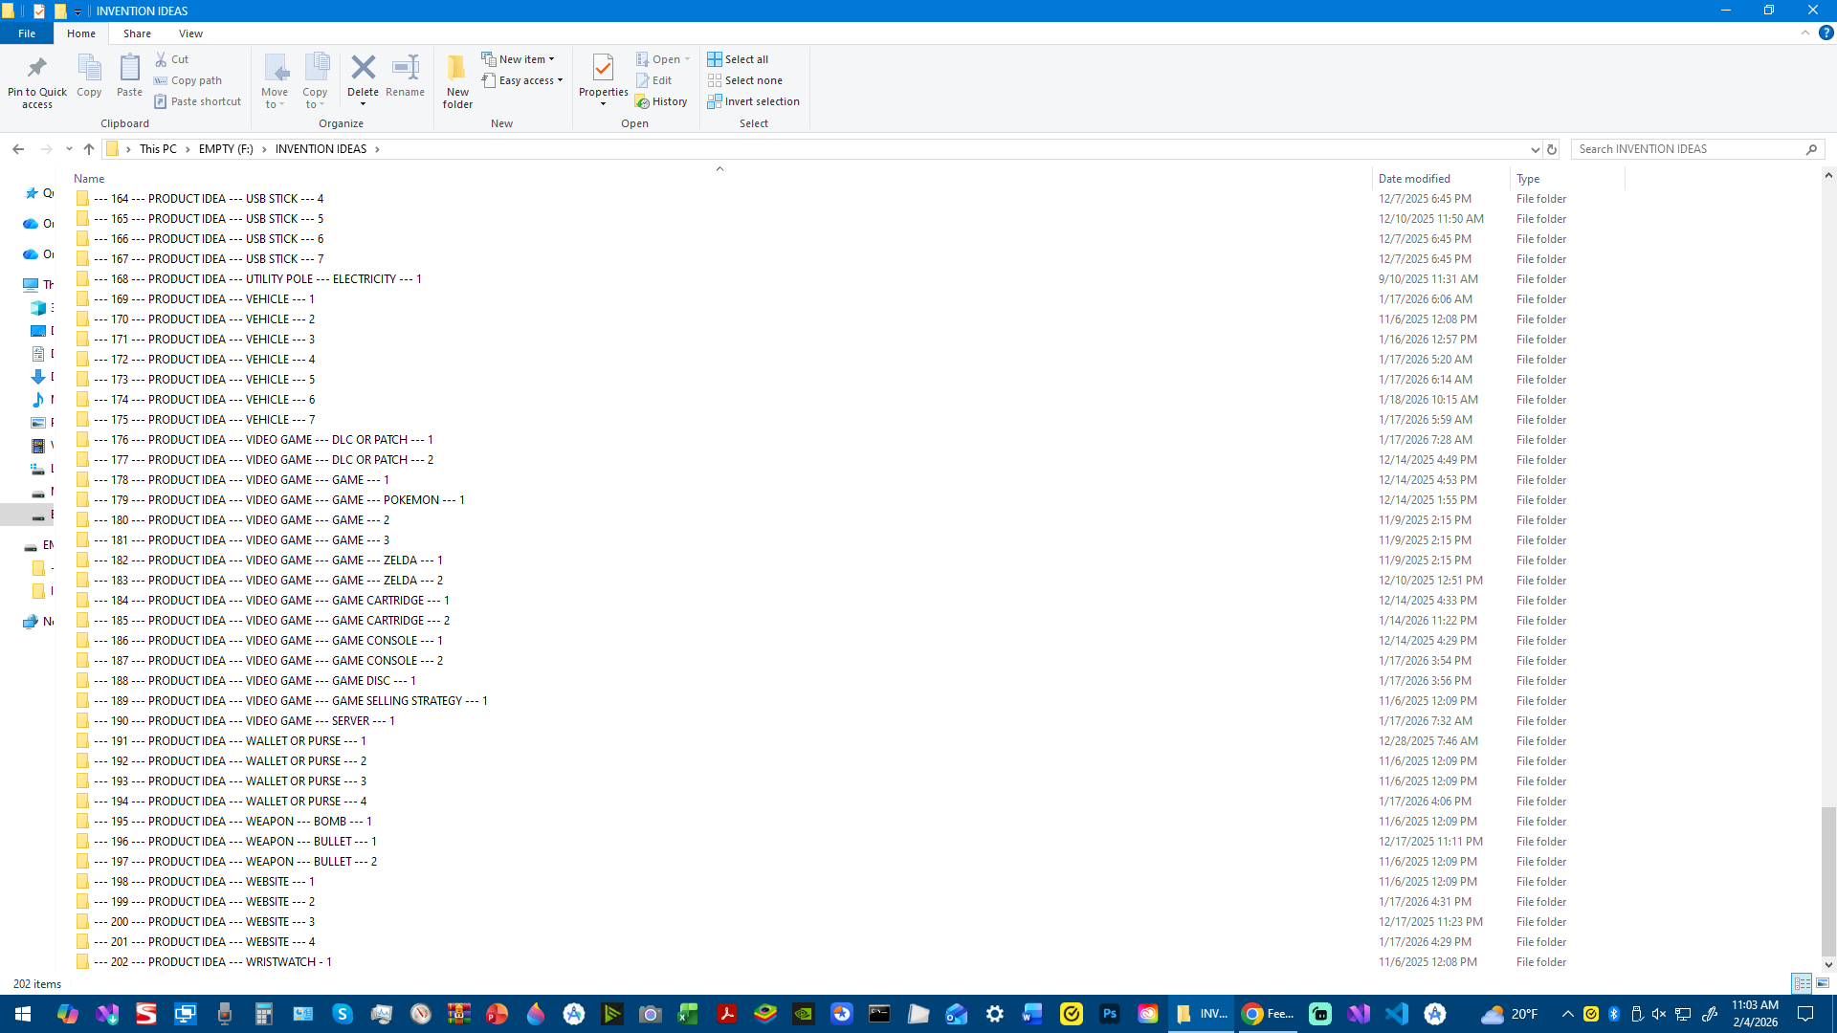
Task: Go up one folder with the up arrow
Action: [x=89, y=149]
